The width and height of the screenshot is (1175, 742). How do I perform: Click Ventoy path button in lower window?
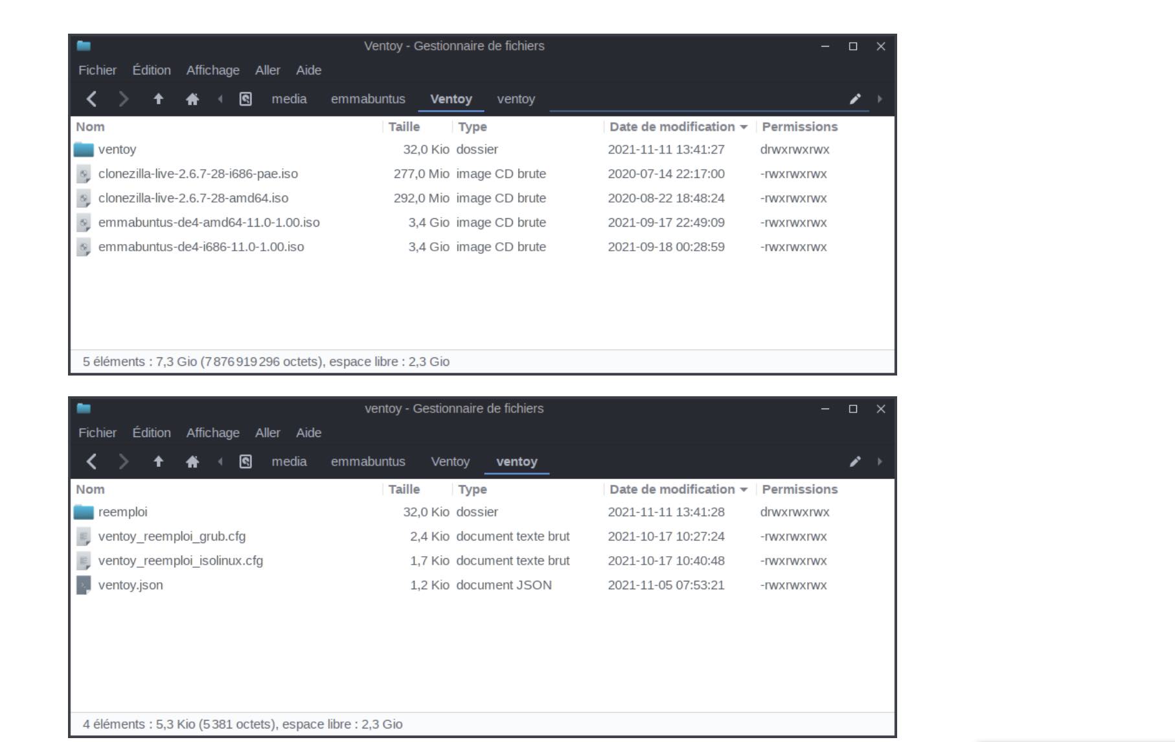450,462
